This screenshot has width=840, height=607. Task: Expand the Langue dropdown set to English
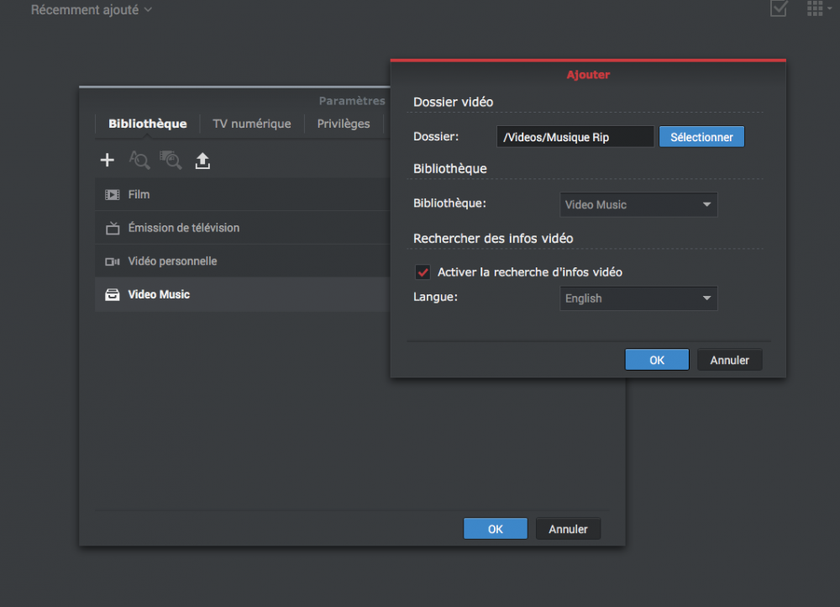click(x=638, y=298)
